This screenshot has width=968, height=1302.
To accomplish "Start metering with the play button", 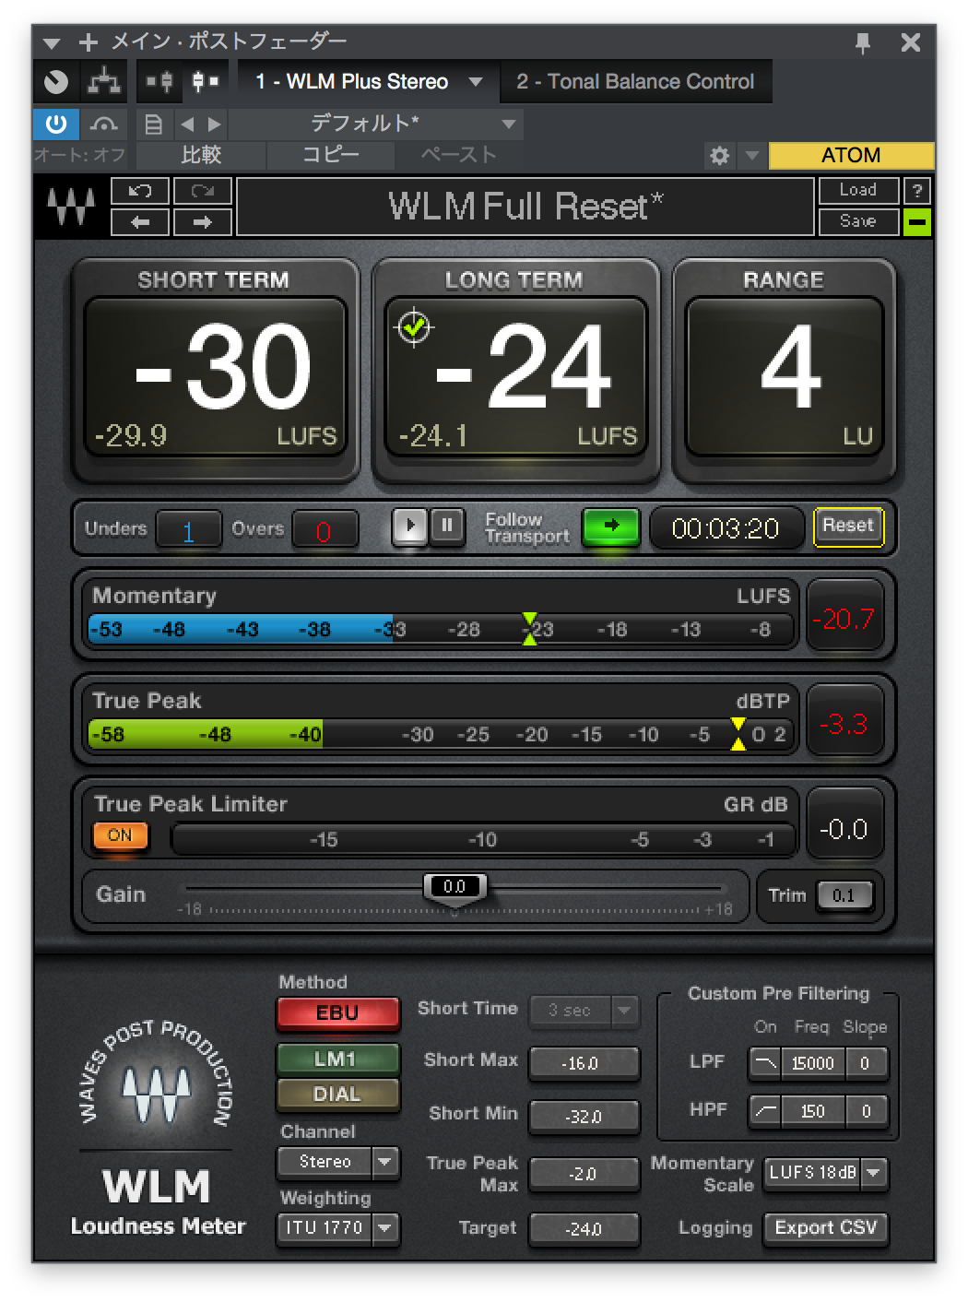I will pos(410,527).
